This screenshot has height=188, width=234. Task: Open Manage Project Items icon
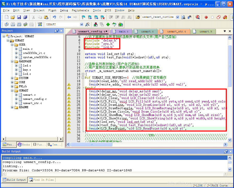tap(96, 24)
